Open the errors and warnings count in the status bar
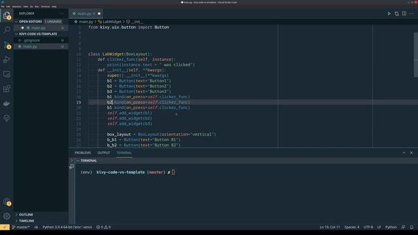Viewport: 418px width, 235px height. pos(104,227)
